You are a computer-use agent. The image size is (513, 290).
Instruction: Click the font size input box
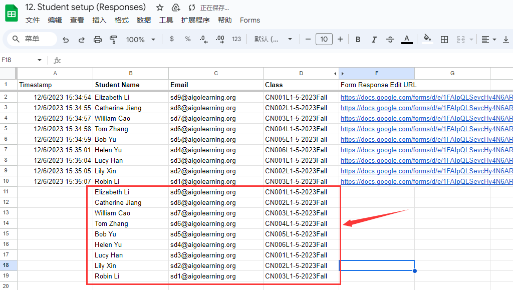324,39
